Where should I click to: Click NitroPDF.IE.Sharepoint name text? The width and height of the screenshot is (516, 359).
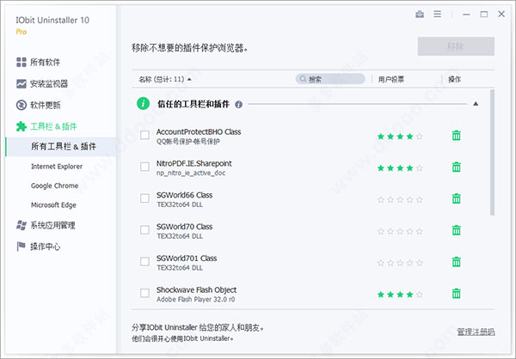[x=193, y=163]
